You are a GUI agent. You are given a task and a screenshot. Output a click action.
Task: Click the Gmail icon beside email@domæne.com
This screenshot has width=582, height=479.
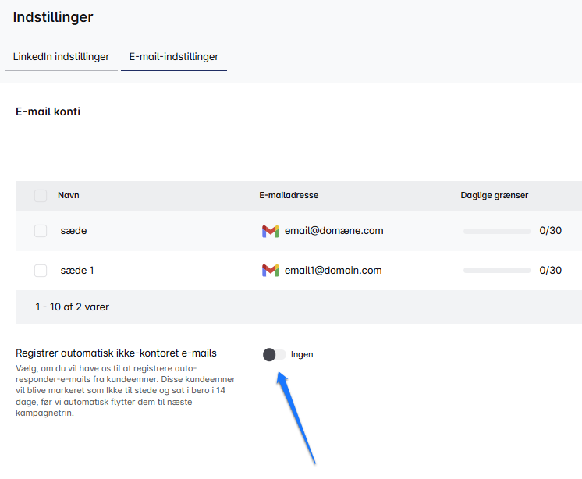click(270, 231)
